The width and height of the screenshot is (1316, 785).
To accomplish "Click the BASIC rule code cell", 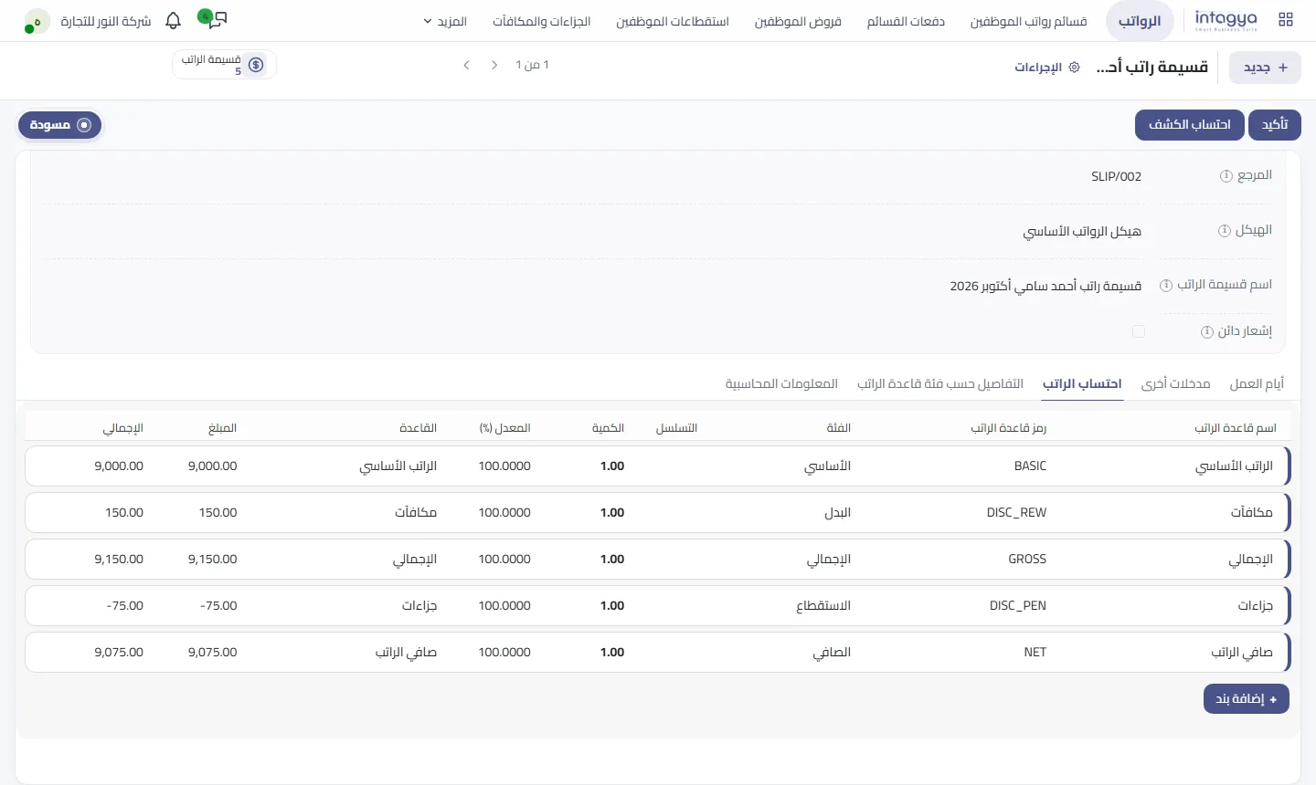I will tap(1030, 466).
